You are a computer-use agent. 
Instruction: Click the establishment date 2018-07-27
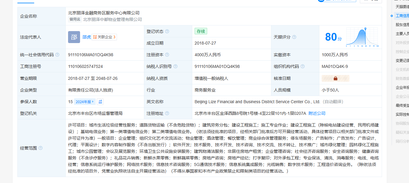[x=205, y=43]
